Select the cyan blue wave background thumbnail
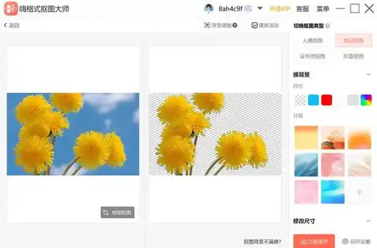 coord(333,192)
